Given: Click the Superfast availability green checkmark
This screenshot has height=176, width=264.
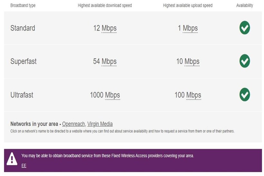Looking at the screenshot, I should point(245,61).
